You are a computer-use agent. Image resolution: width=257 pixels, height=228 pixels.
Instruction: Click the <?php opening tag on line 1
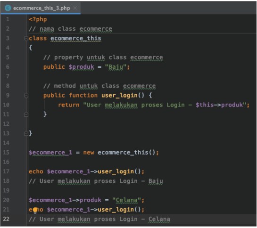[x=38, y=19]
